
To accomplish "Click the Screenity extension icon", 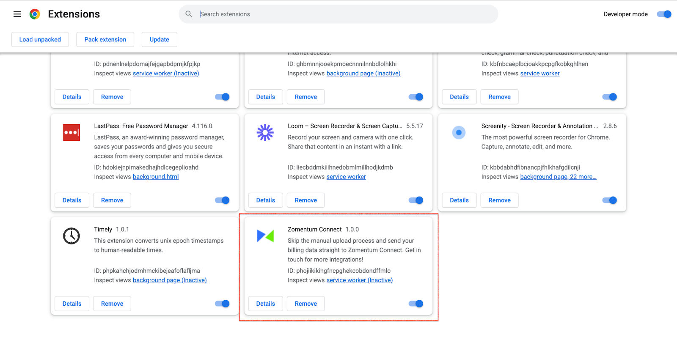I will coord(459,132).
